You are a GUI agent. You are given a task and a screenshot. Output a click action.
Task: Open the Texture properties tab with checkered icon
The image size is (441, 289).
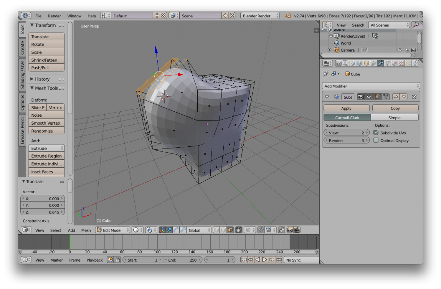(x=401, y=63)
